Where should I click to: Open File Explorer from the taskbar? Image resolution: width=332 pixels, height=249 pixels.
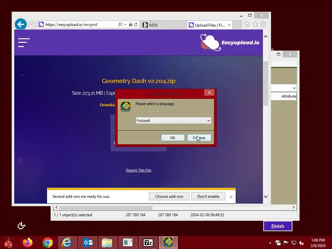pos(107,243)
